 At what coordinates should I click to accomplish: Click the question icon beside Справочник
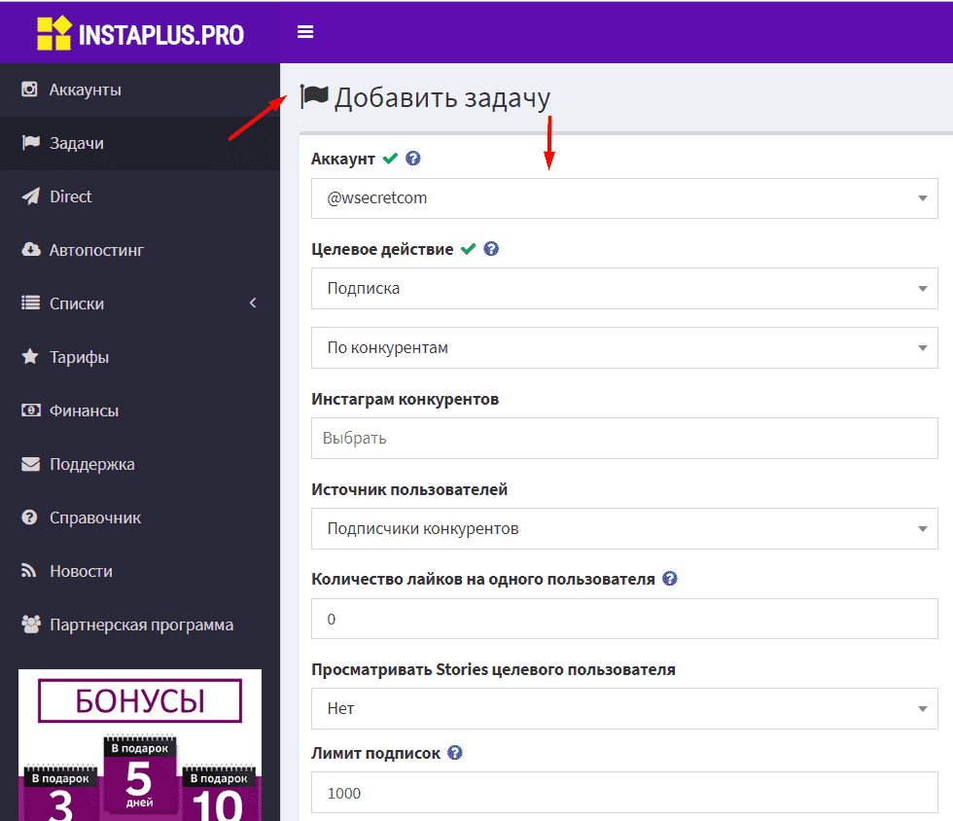pyautogui.click(x=29, y=517)
